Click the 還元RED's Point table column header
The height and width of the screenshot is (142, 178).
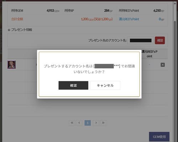150,54
